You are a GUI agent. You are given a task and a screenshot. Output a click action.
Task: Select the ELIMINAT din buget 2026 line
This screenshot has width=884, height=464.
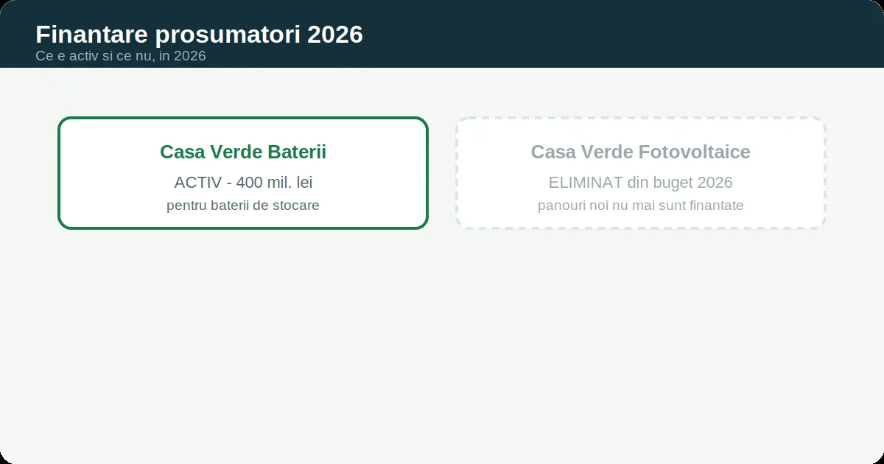click(x=641, y=183)
